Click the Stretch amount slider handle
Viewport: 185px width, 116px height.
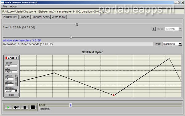pos(76,24)
